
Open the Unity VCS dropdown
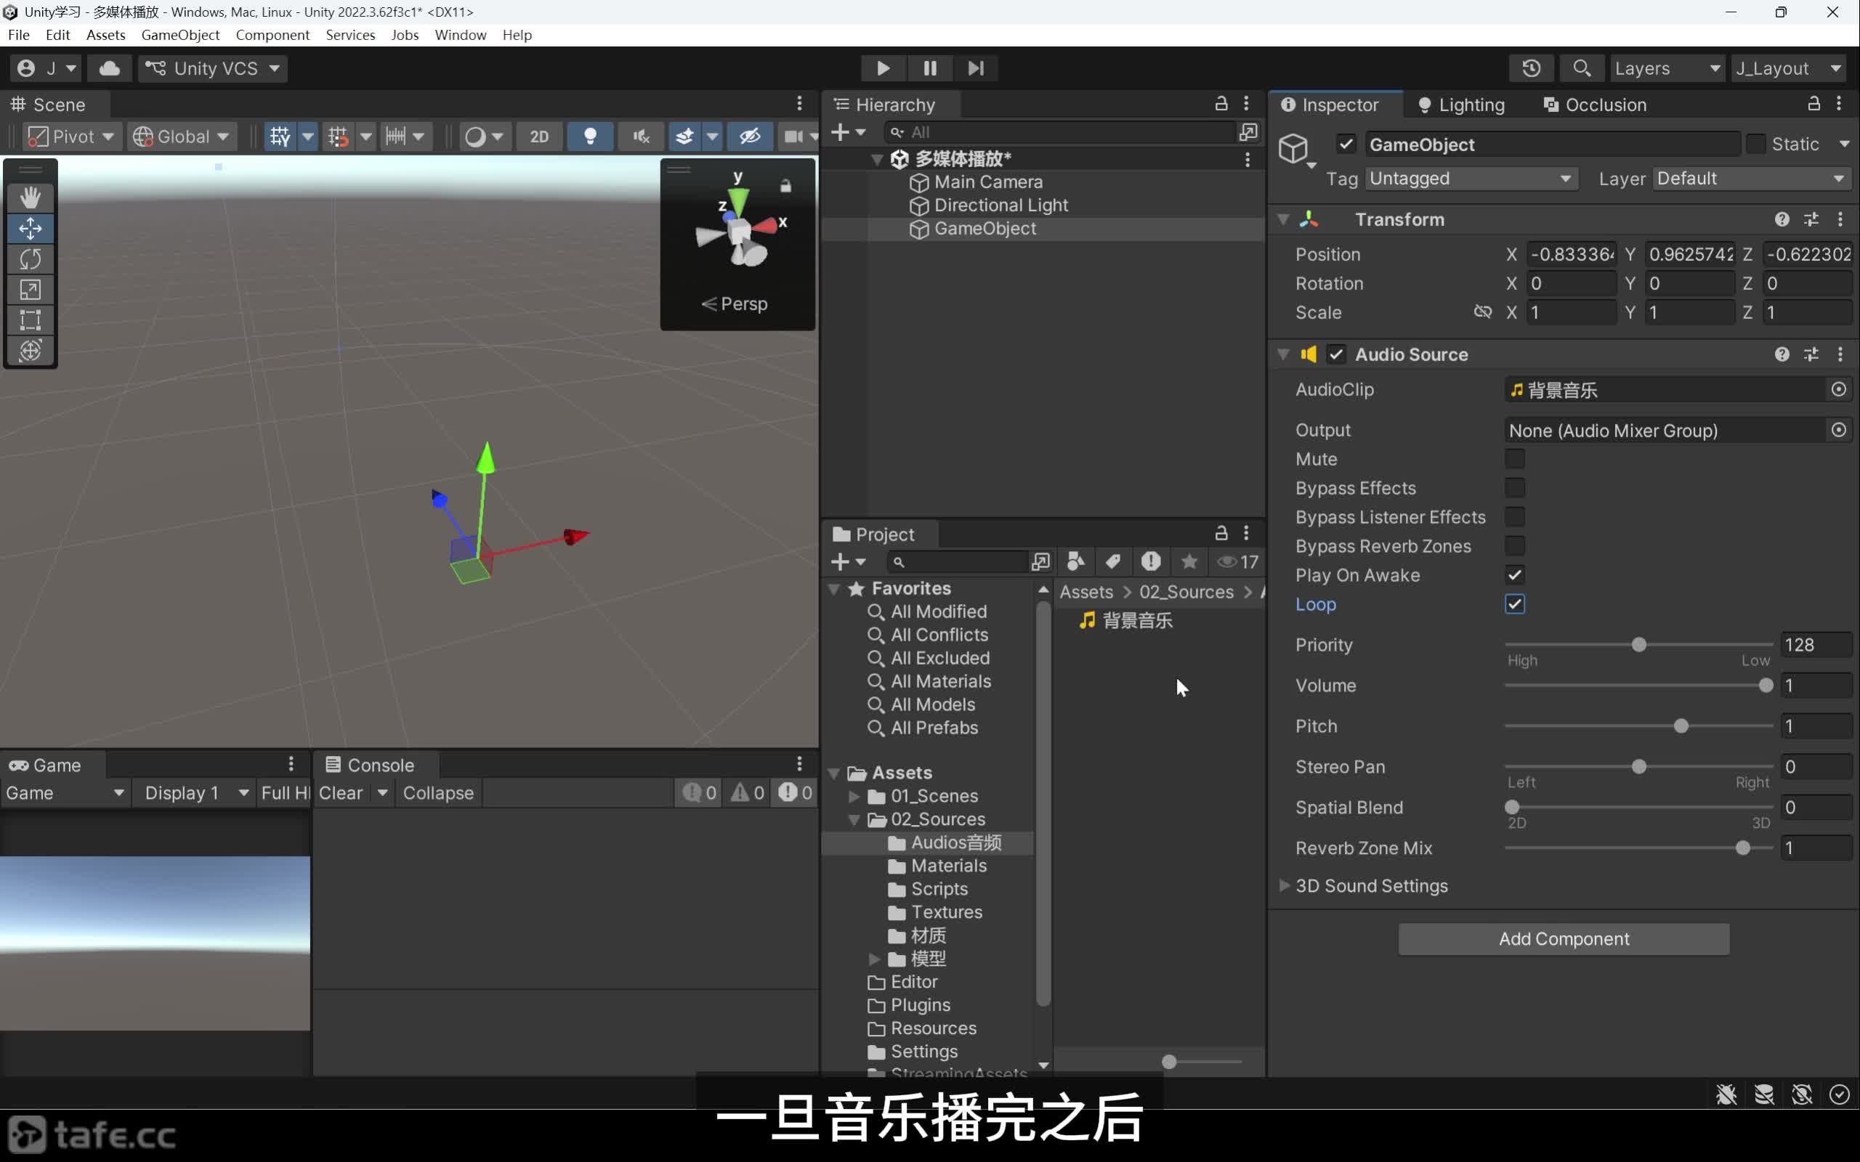(x=213, y=68)
